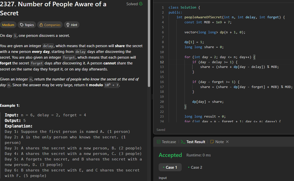Image resolution: width=294 pixels, height=181 pixels.
Task: Click the 'Input: n = 6, delay = 2' line
Action: pyautogui.click(x=45, y=115)
